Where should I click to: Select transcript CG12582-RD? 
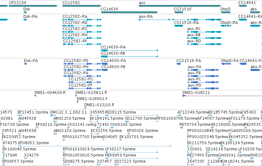75,23
